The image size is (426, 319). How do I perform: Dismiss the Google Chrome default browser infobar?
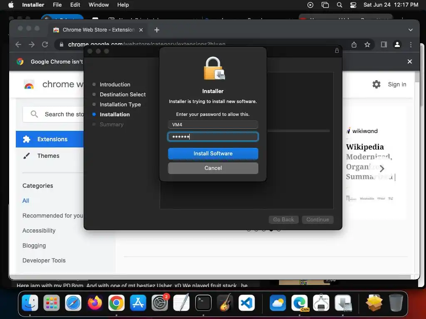[x=410, y=61]
